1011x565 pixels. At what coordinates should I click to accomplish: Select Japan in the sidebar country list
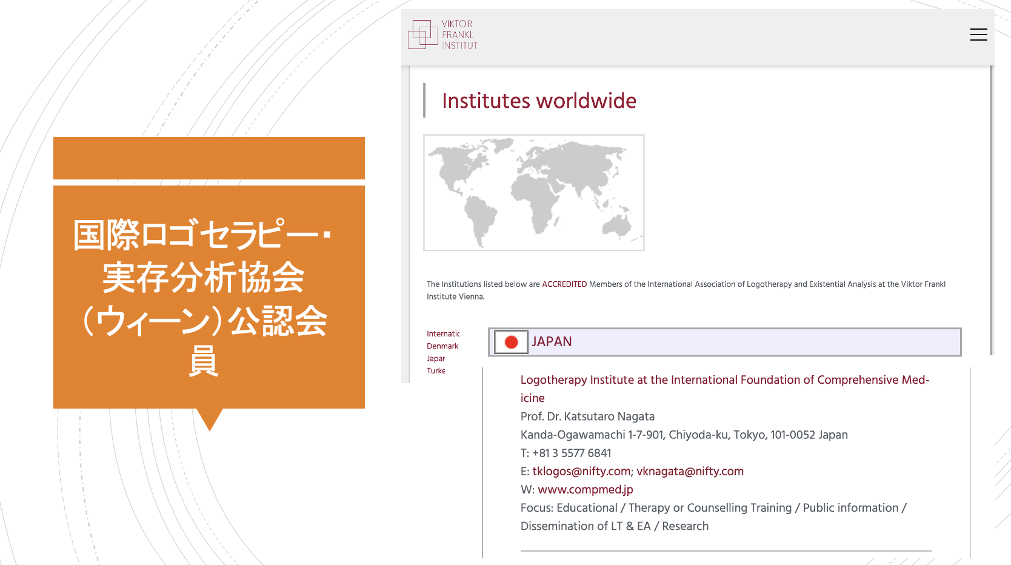coord(436,358)
